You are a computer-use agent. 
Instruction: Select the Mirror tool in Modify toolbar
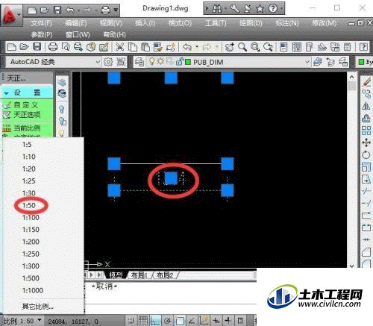366,106
